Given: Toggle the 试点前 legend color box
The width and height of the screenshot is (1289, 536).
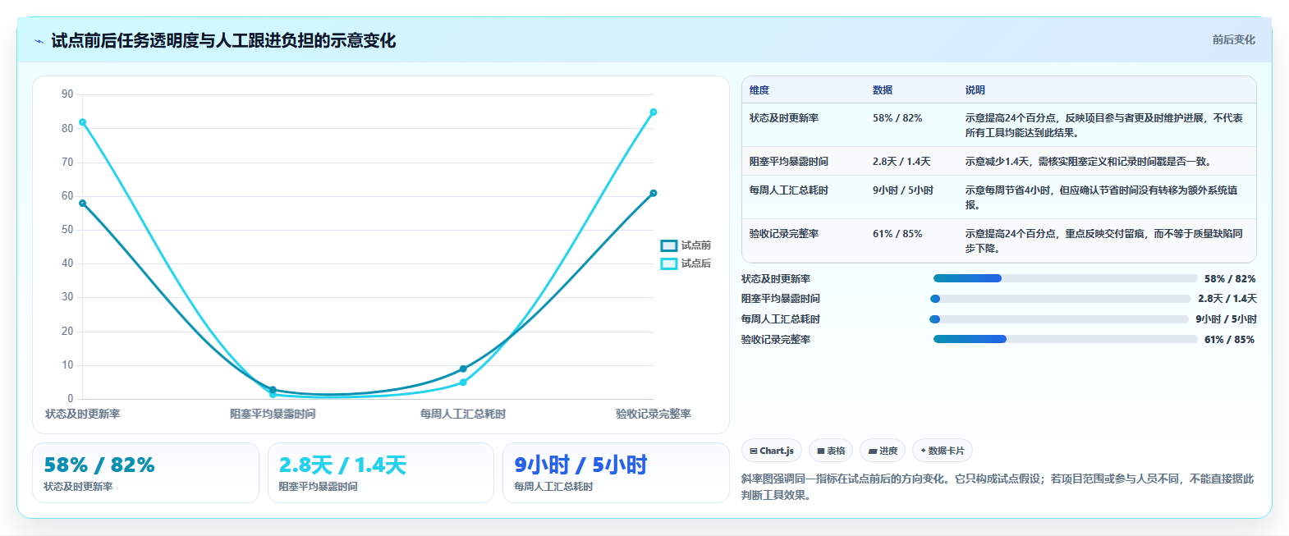Looking at the screenshot, I should (x=668, y=245).
